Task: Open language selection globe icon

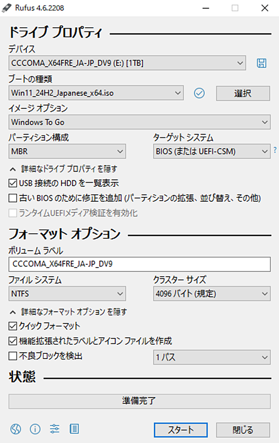Action: 16,429
